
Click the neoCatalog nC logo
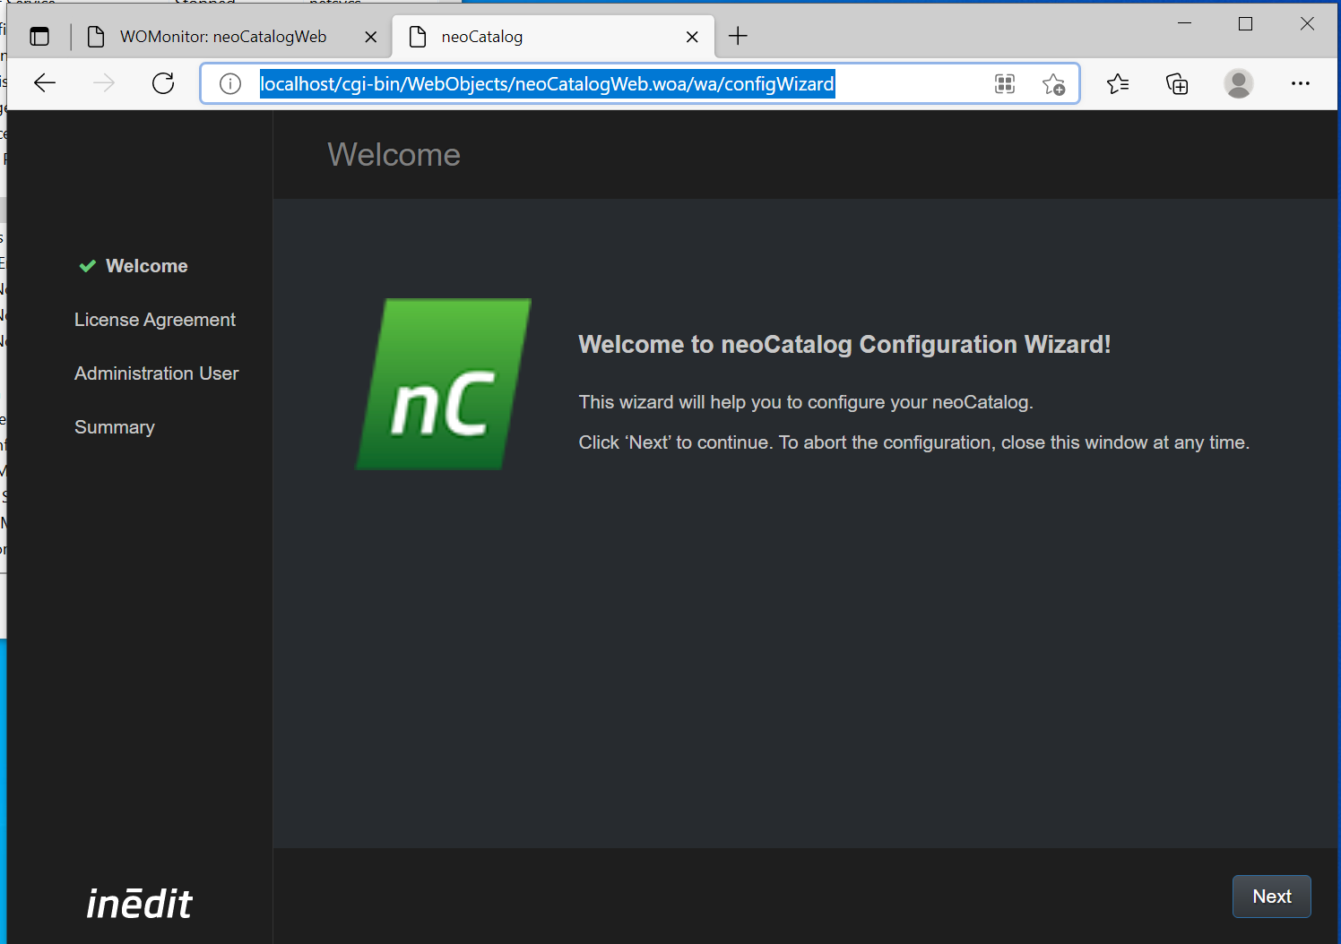[444, 384]
